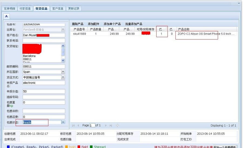Click the 批量添加产品 button
The height and width of the screenshot is (148, 243).
(x=134, y=24)
